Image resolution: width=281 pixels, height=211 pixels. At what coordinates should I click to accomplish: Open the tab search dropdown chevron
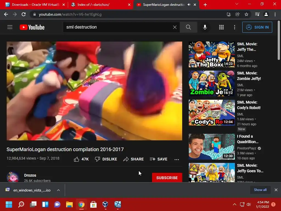(x=237, y=4)
